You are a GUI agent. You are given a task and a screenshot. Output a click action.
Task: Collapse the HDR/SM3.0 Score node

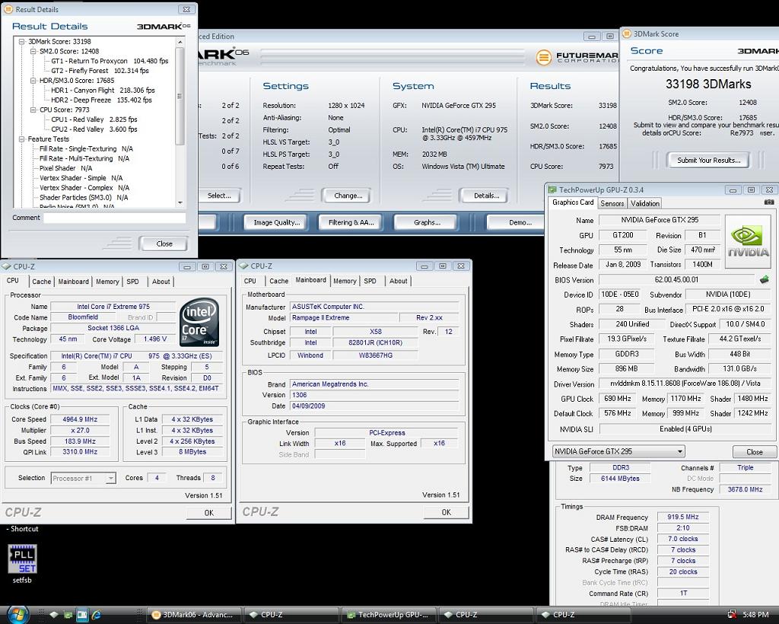tap(33, 81)
